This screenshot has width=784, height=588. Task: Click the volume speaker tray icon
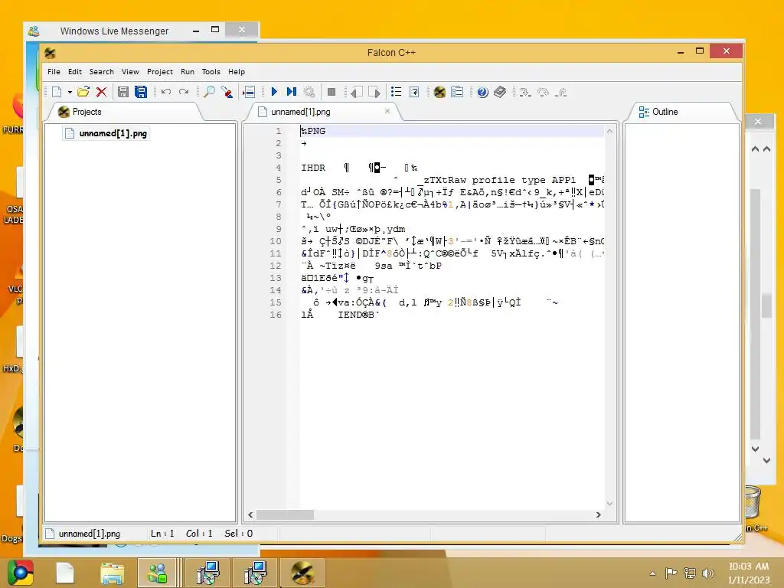coord(707,573)
